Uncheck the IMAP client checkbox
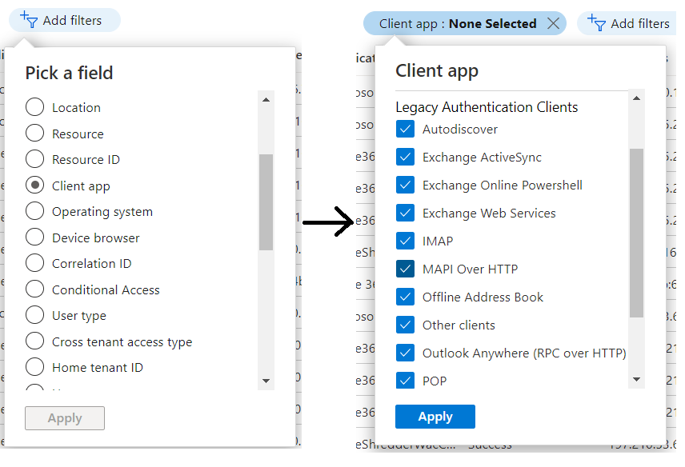Screen dimensions: 685x467 click(x=405, y=241)
